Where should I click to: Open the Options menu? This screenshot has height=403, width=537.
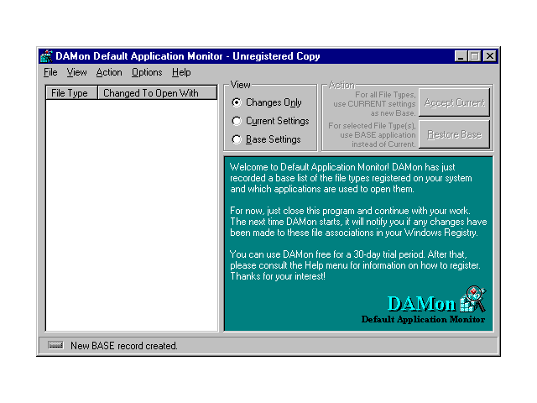click(x=147, y=73)
